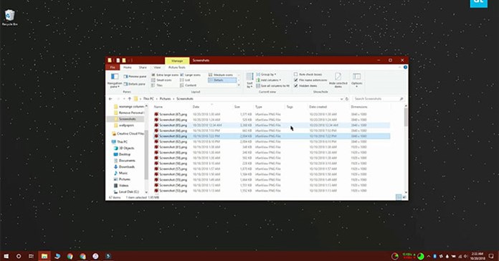This screenshot has height=261, width=499.
Task: Open the Picture Tools tab
Action: (176, 67)
